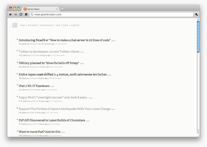Viewport: 207px width, 147px height.
Task: Open the HBGary planned to blow the balls off Nmap story
Action: (49, 63)
